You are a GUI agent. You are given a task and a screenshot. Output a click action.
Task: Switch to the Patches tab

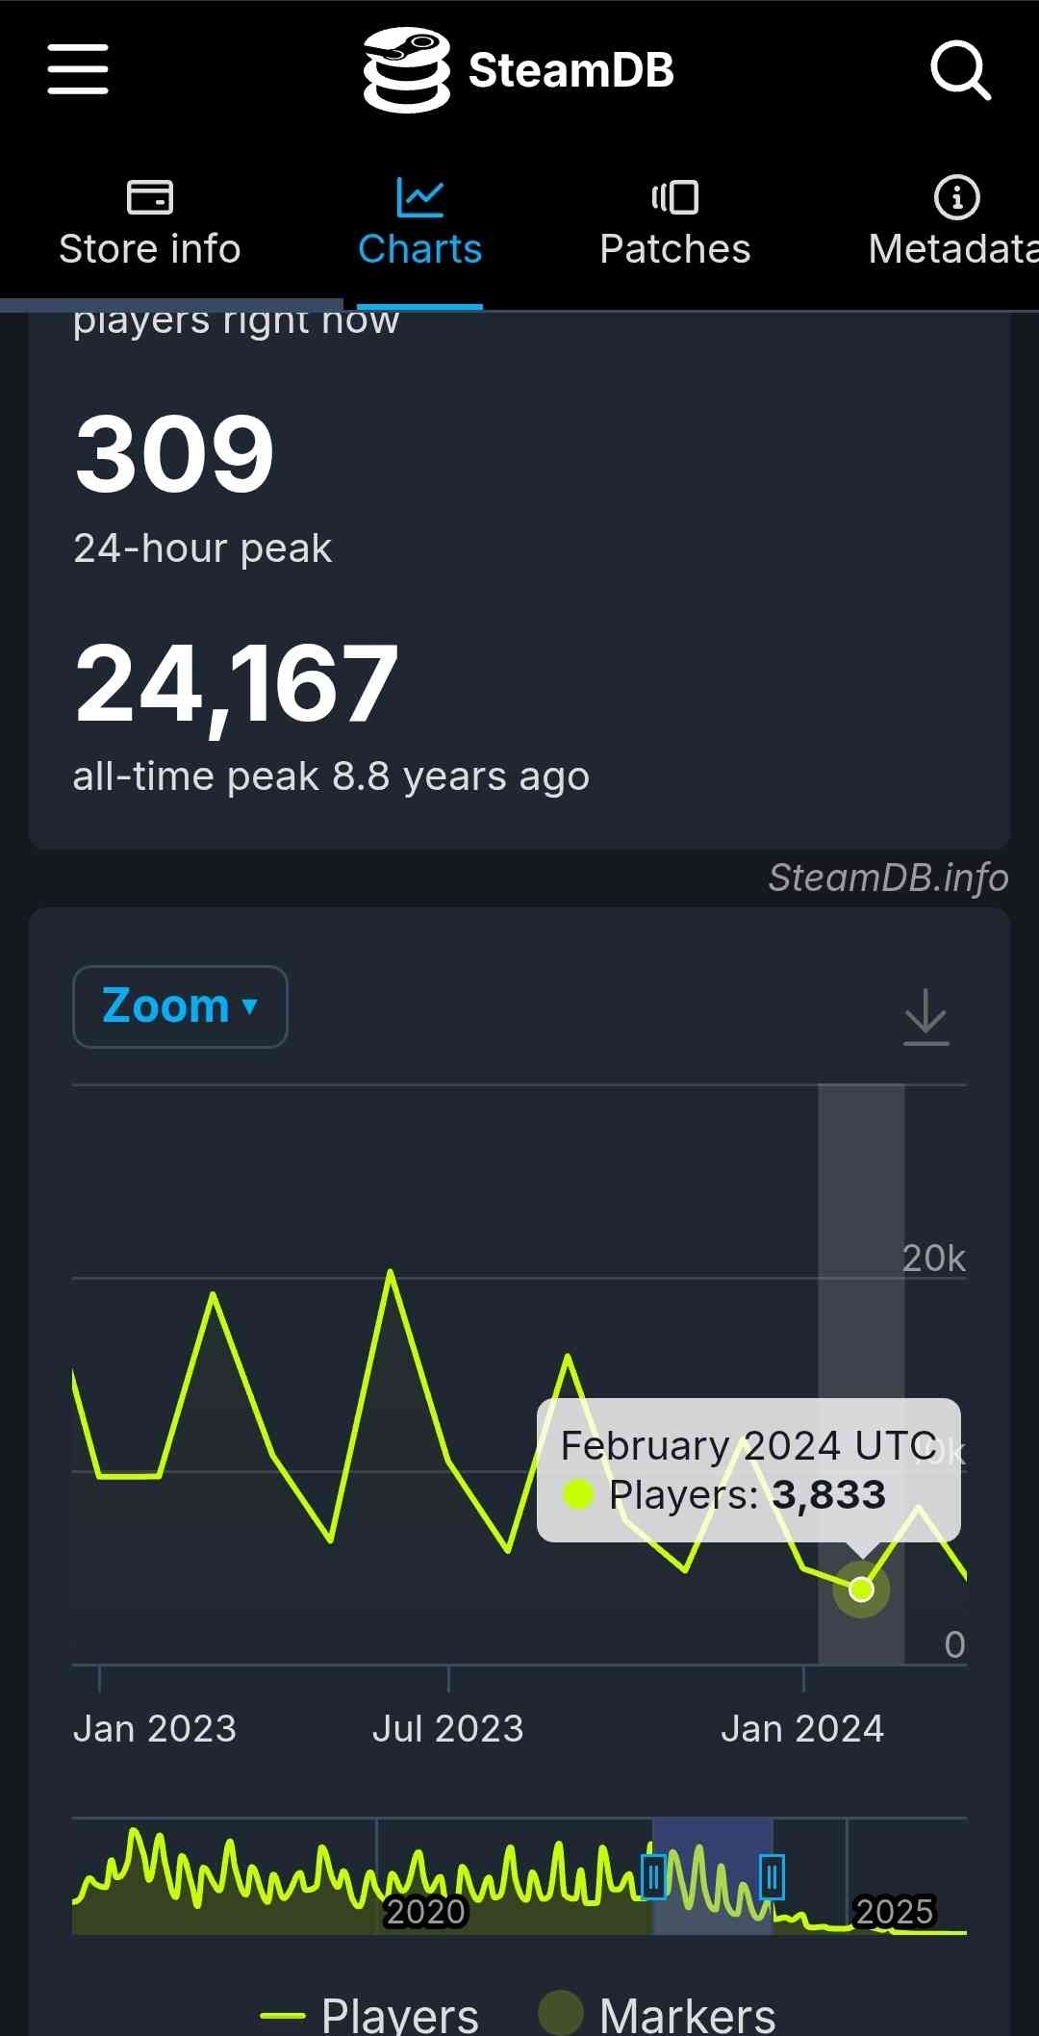(x=675, y=248)
